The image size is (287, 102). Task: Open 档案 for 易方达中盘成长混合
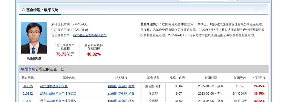click(131, 86)
